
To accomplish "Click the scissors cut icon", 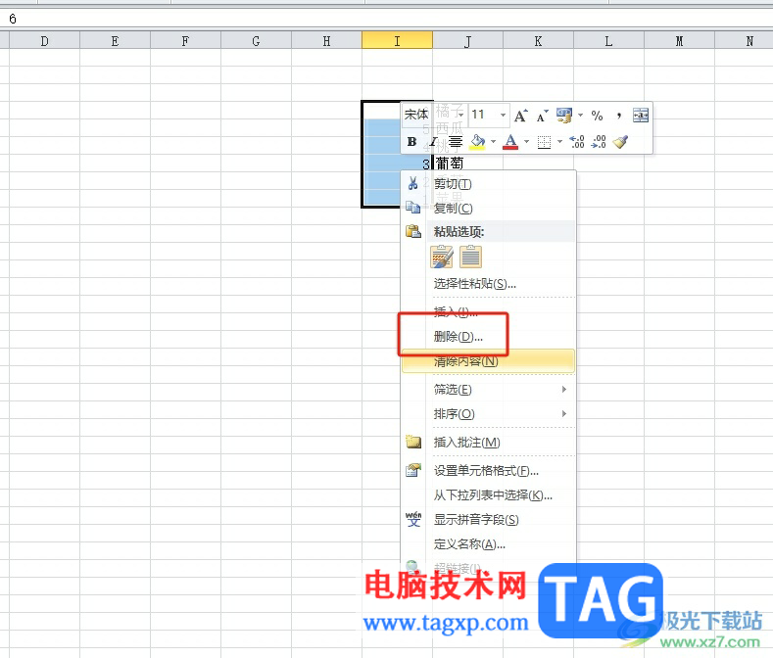I will pyautogui.click(x=413, y=183).
